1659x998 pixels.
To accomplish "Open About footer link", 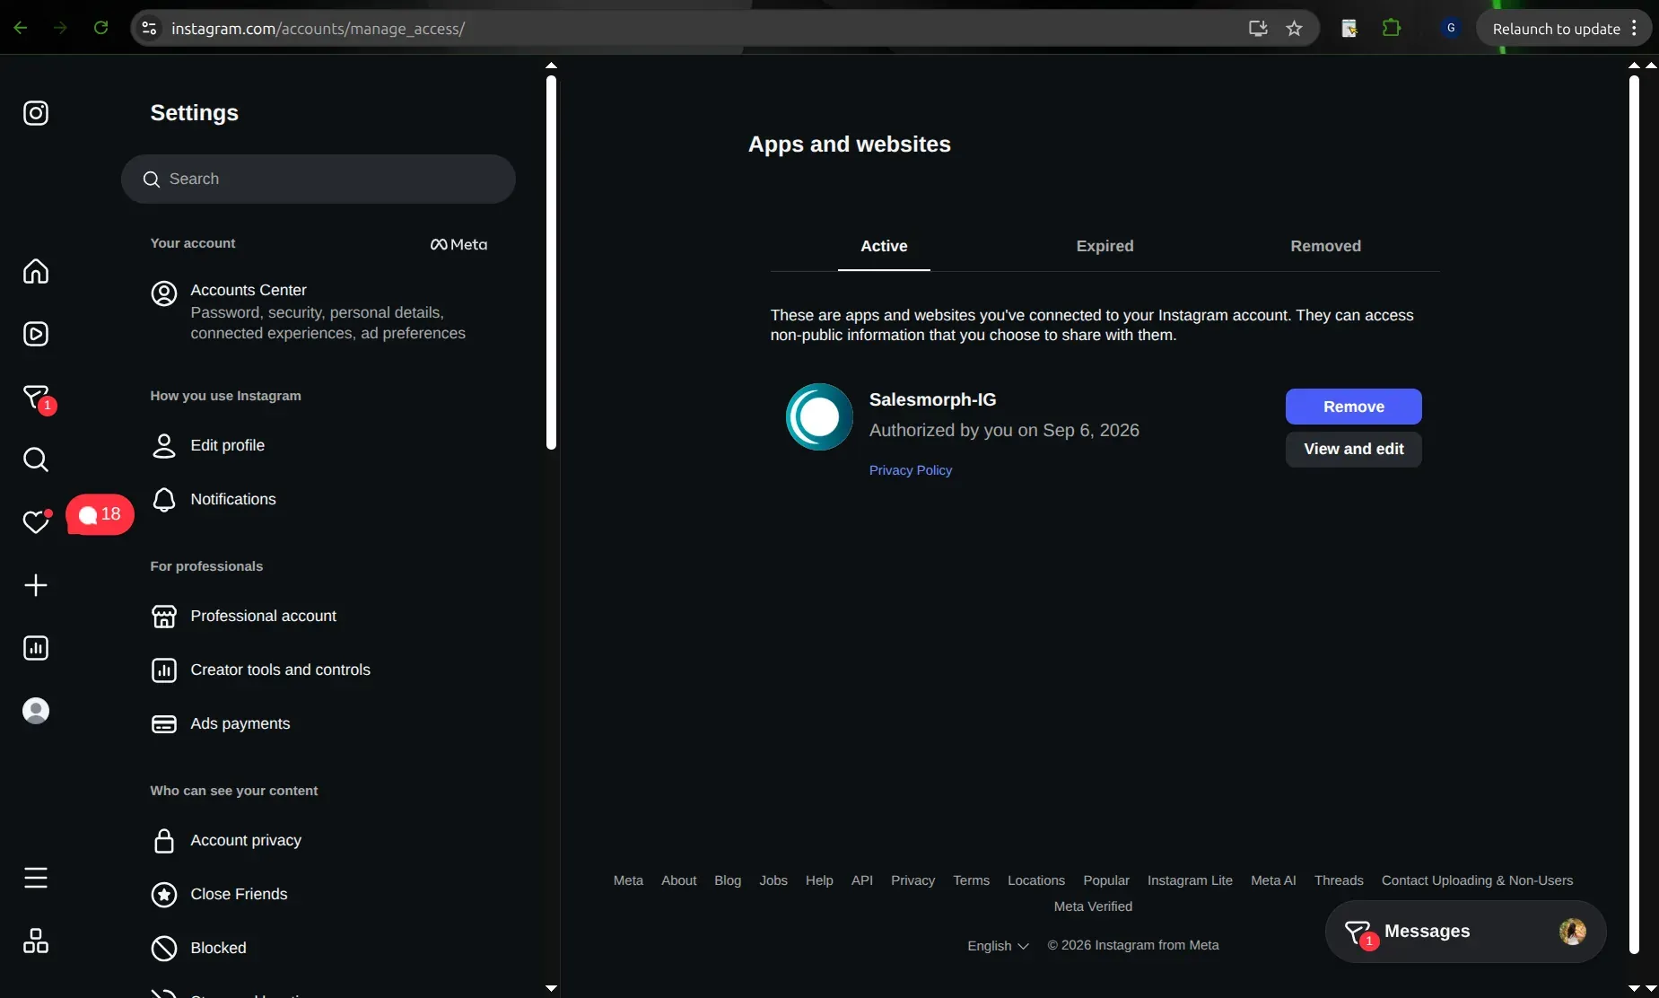I will pos(678,880).
